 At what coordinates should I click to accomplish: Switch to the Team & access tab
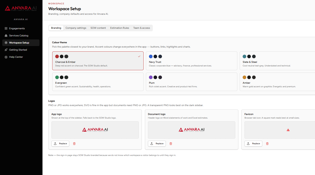click(x=142, y=28)
